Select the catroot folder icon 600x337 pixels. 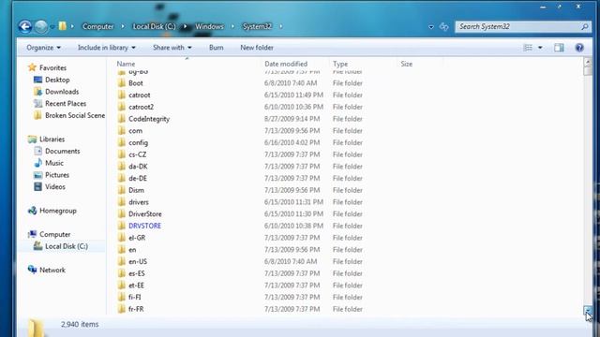point(122,95)
